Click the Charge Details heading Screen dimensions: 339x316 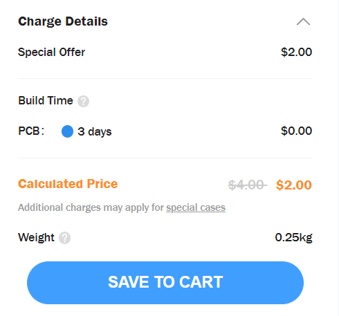click(63, 21)
